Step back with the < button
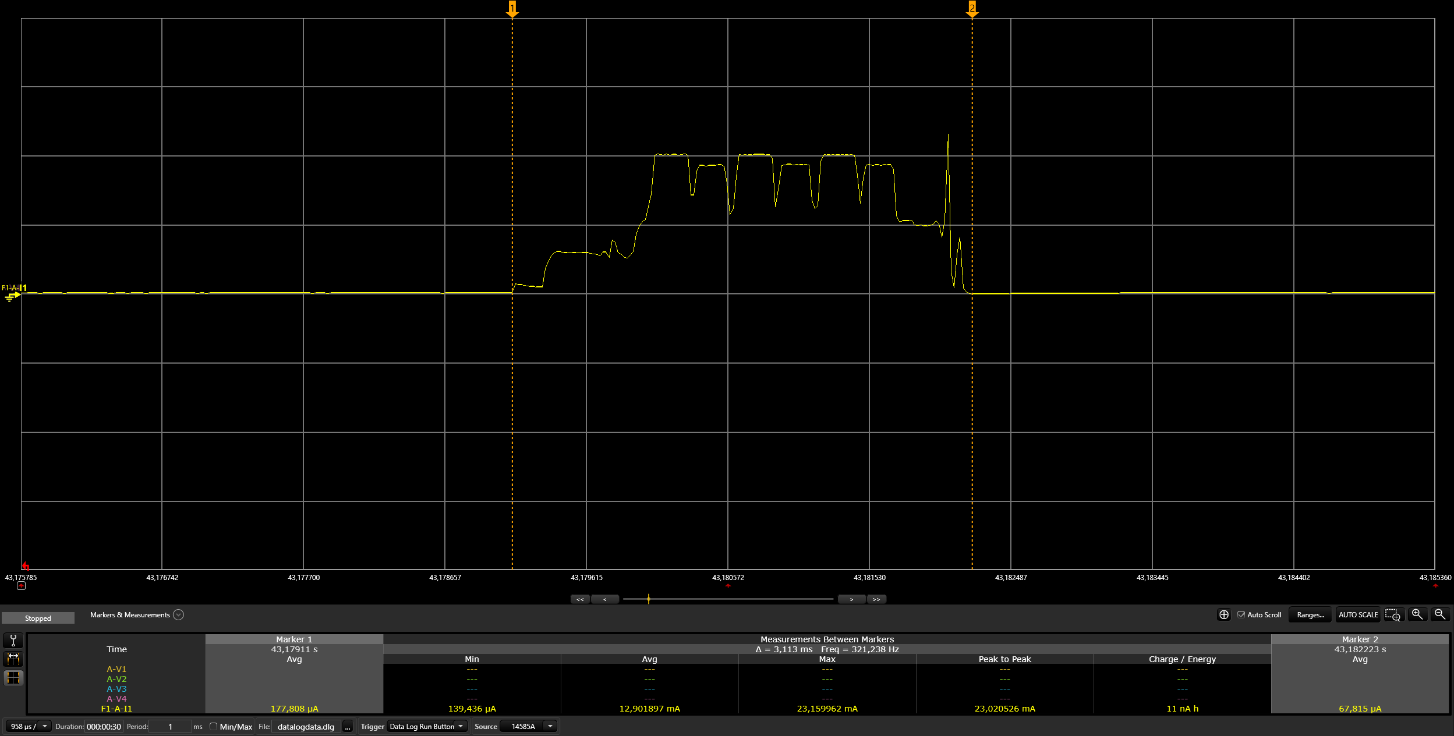1454x736 pixels. click(604, 599)
